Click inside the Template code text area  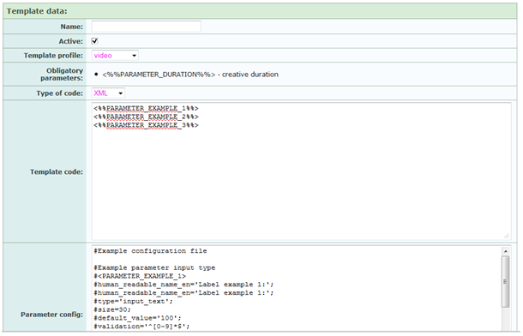click(301, 171)
